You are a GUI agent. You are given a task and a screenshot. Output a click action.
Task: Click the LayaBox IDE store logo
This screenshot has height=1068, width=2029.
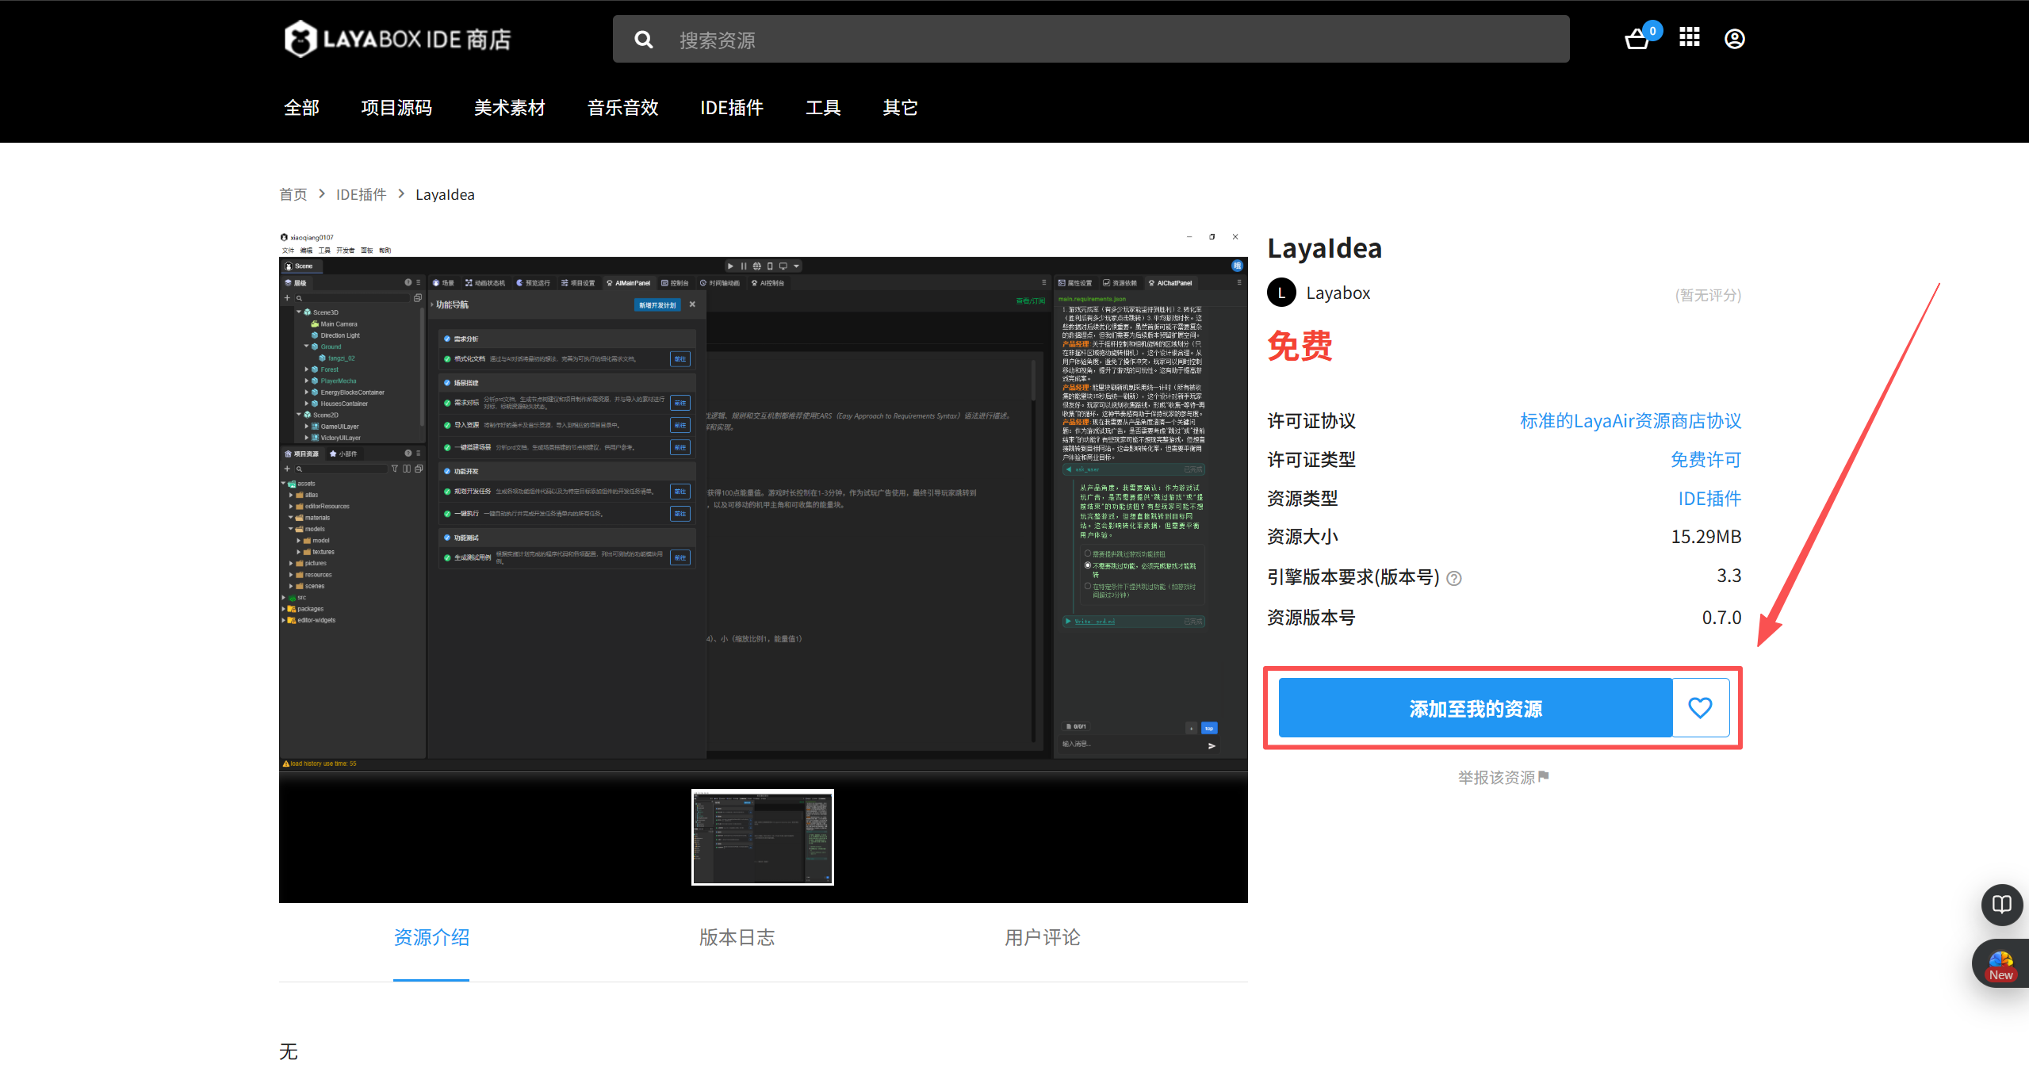[397, 39]
